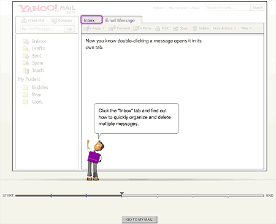Click the Delete toolbar label
Screen dimensions: 276x224
(x=204, y=28)
